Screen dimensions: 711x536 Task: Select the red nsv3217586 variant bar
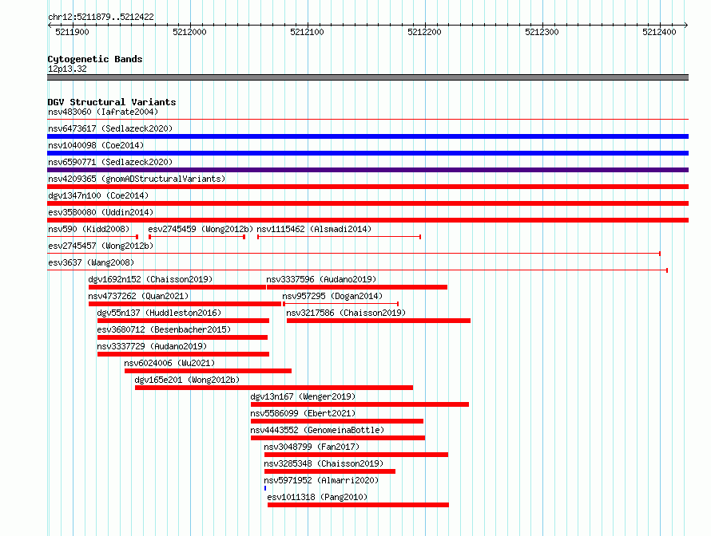(x=379, y=321)
